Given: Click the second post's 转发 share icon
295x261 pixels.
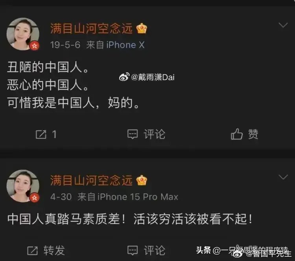Looking at the screenshot, I should click(32, 250).
